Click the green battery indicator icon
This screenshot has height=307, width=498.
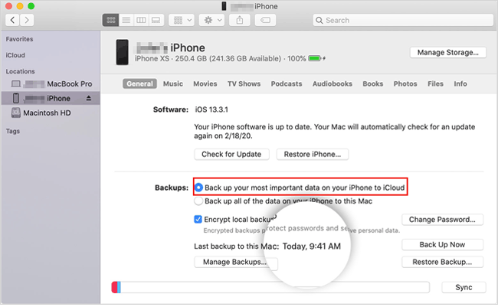pos(314,58)
